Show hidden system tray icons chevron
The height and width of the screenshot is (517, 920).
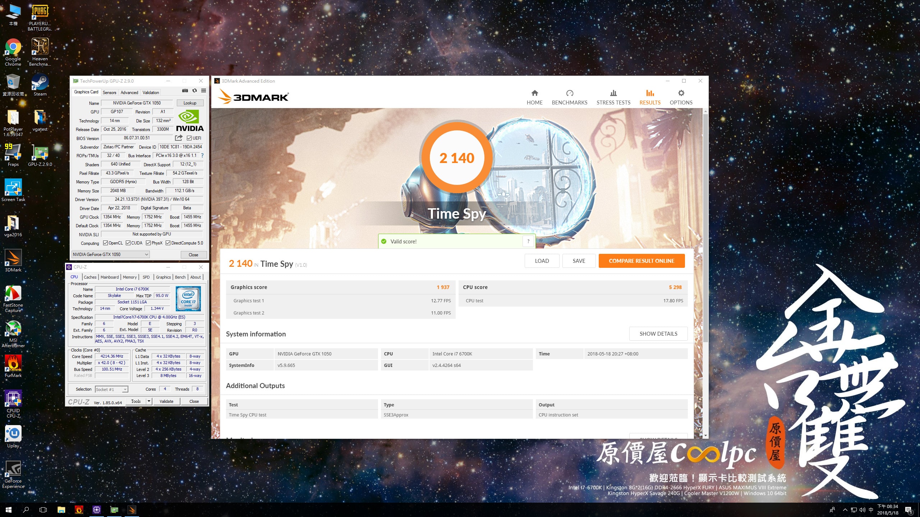845,510
